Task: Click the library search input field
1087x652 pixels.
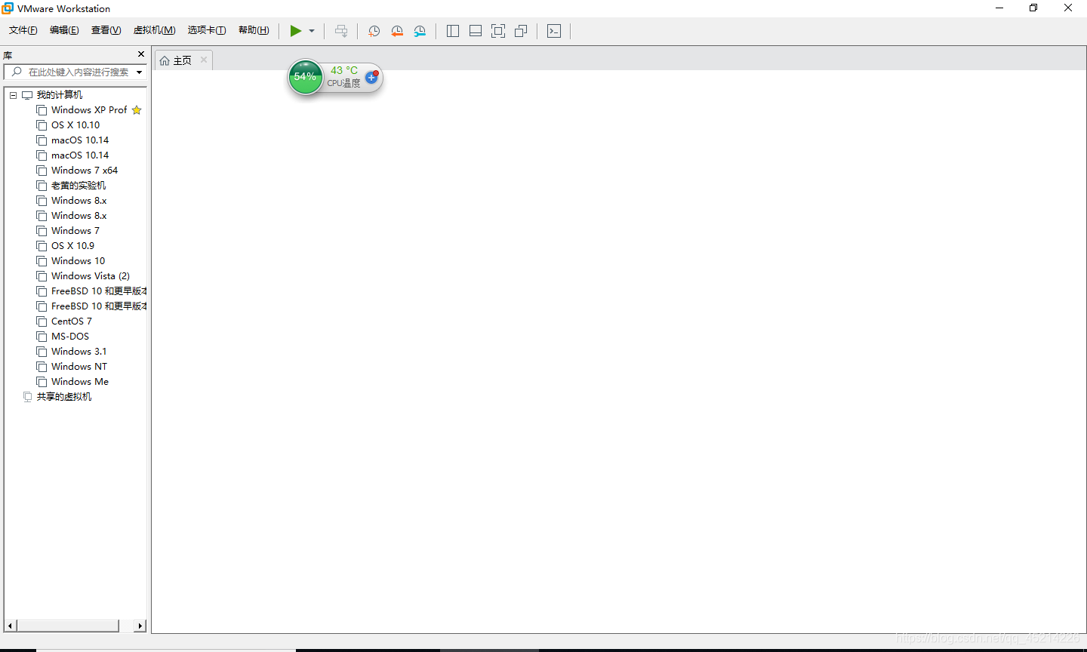Action: [x=79, y=72]
